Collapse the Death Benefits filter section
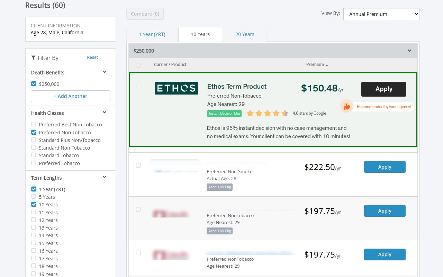 click(x=105, y=72)
